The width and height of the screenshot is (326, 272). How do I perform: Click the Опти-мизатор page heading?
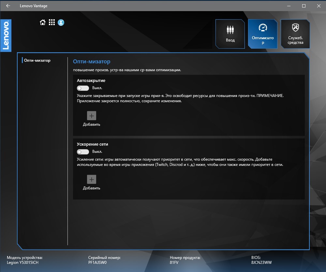(92, 61)
